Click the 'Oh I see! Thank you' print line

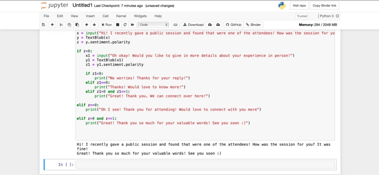tap(174, 110)
